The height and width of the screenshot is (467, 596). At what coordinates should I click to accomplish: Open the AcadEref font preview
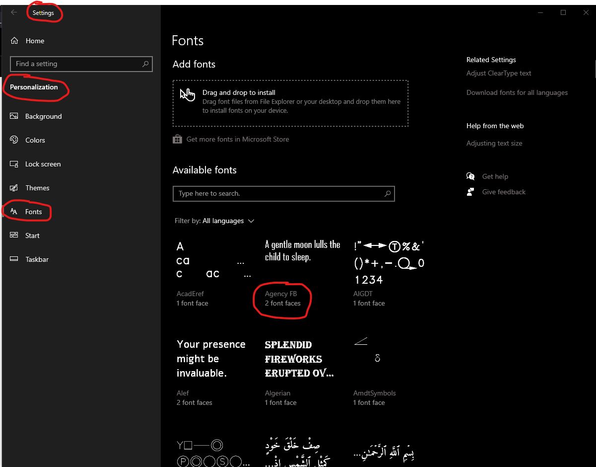click(214, 260)
